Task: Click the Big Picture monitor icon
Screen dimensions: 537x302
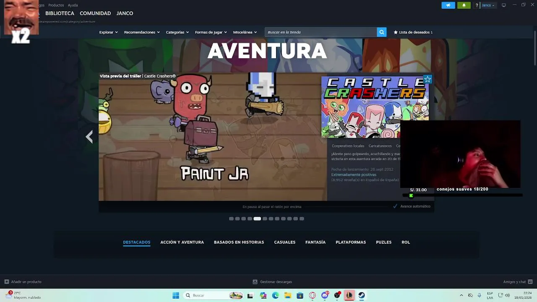Action: [x=504, y=5]
